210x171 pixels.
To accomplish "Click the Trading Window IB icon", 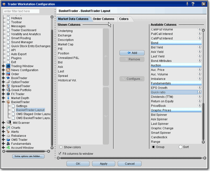I will 8,66.
